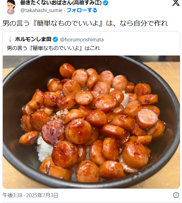
Task: Click the date 2025年7月3日
Action: pyautogui.click(x=42, y=195)
